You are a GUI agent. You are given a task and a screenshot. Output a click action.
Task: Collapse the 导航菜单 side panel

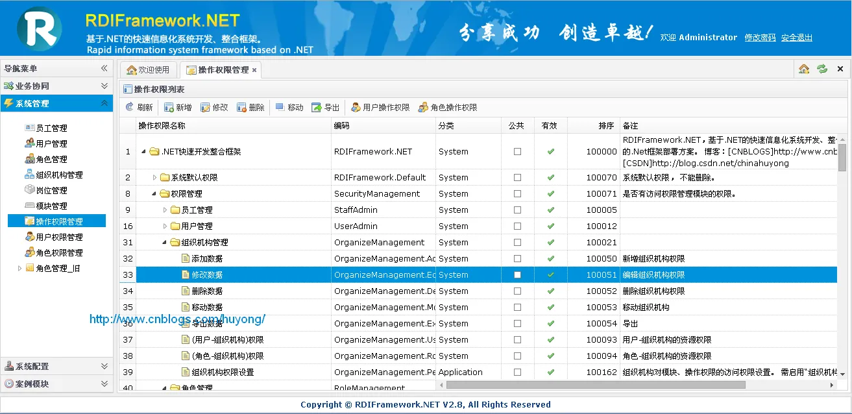pyautogui.click(x=104, y=68)
